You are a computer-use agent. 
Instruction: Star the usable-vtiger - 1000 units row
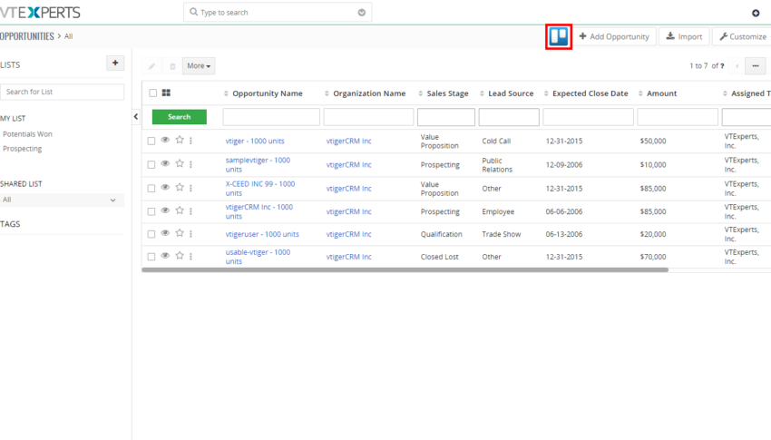[x=180, y=256]
